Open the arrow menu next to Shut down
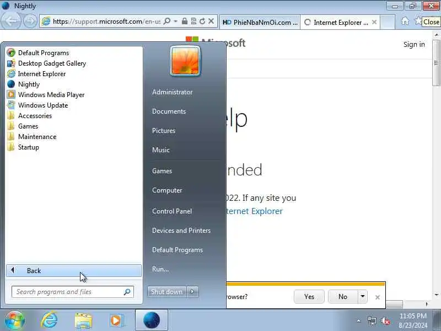This screenshot has width=441, height=331. 192,292
